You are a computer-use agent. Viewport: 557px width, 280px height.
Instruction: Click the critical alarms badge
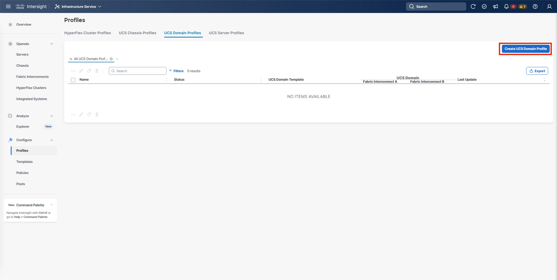(513, 6)
